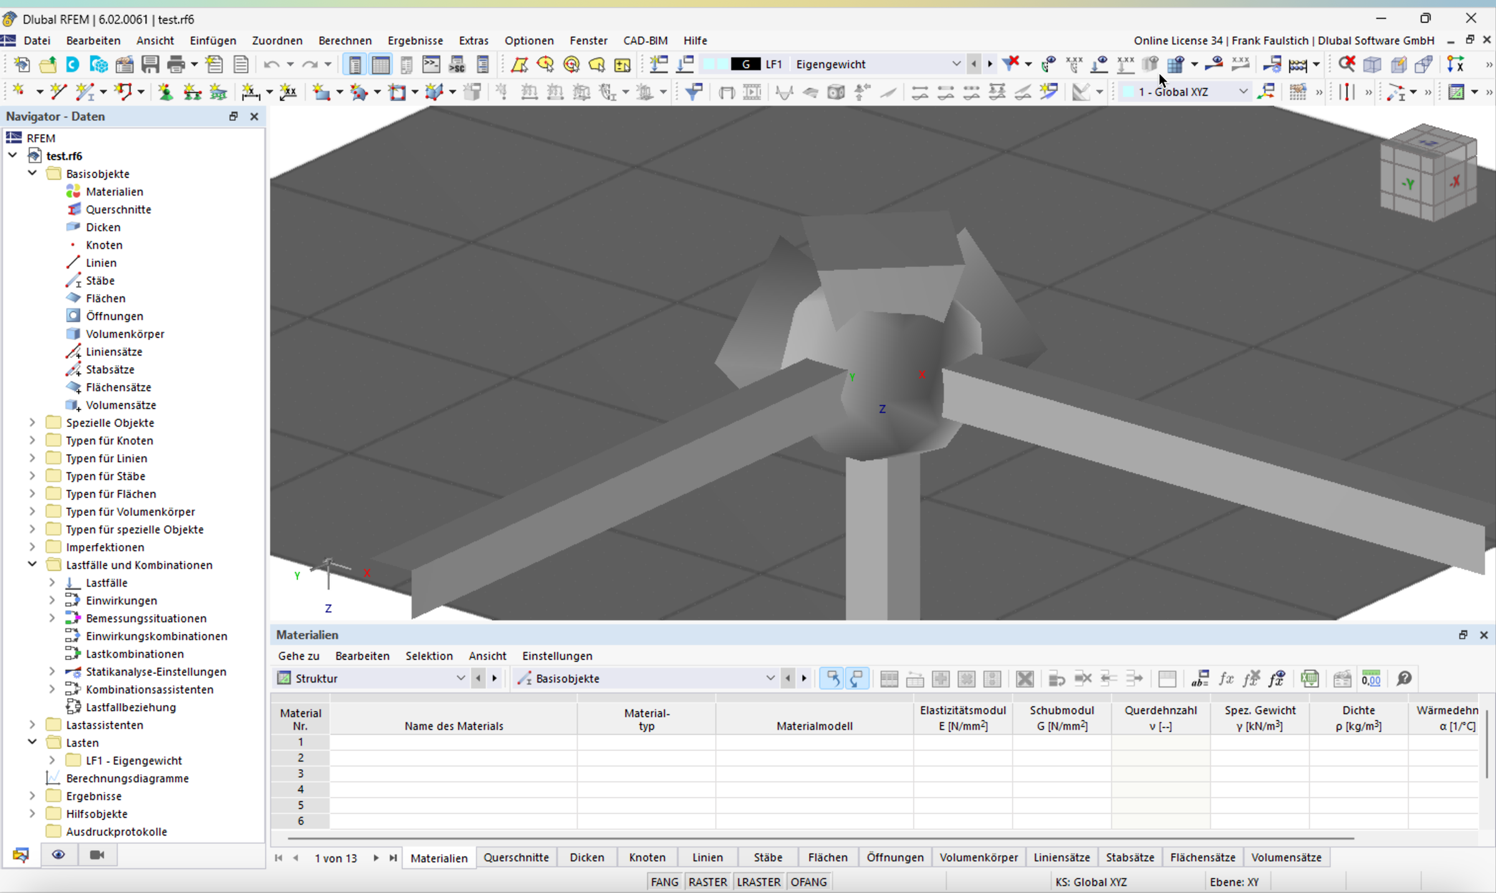The height and width of the screenshot is (893, 1496).
Task: Toggle select-in-graphic sync button in table toolbar
Action: pos(832,678)
